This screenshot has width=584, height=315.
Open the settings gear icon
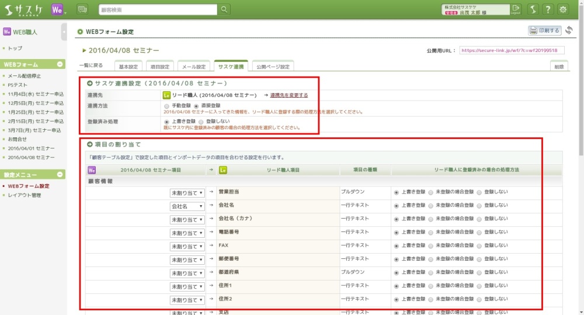point(563,9)
